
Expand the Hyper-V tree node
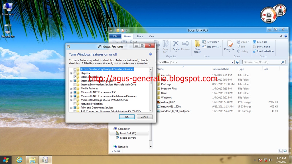71,73
